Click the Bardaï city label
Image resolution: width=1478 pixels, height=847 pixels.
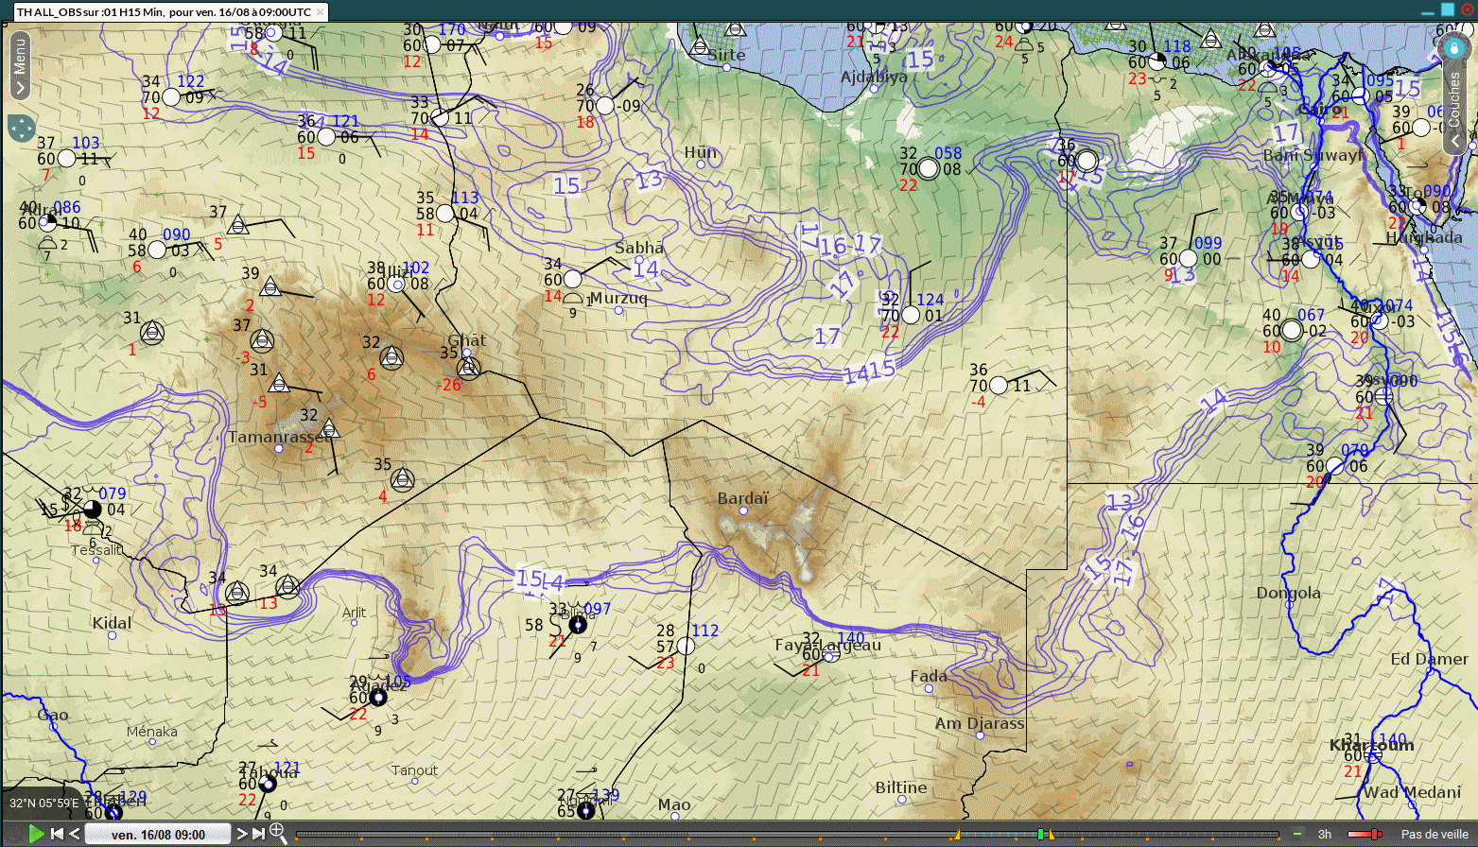click(x=743, y=498)
